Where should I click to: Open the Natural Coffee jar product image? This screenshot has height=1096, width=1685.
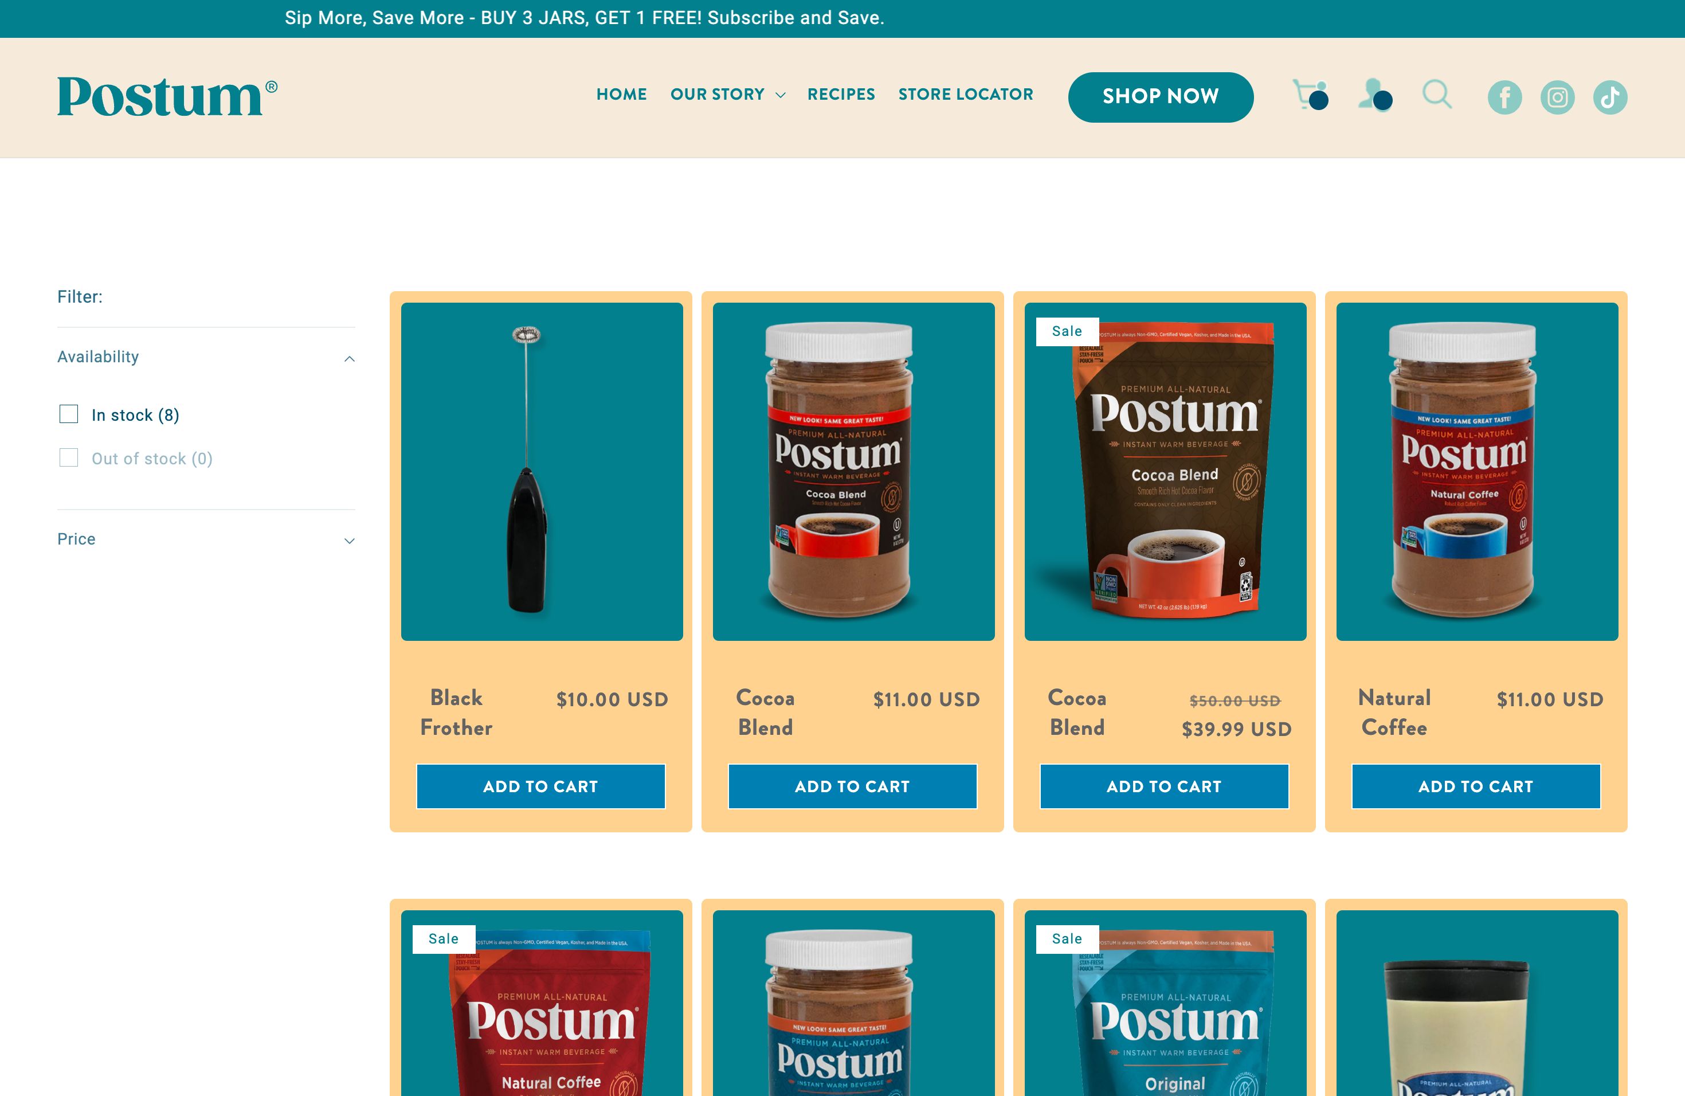[x=1478, y=472]
